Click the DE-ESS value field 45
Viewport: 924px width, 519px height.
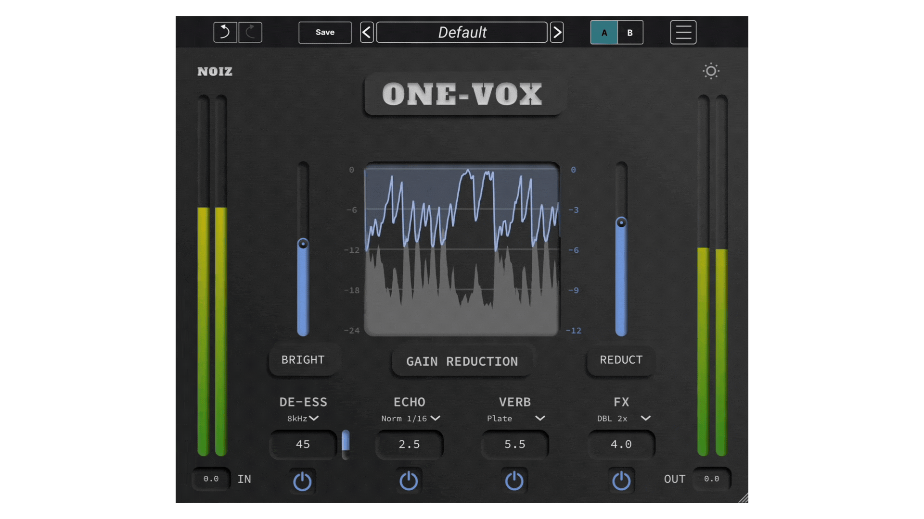(x=303, y=445)
